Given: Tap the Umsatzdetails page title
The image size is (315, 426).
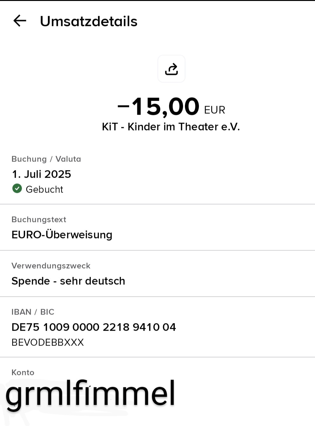Looking at the screenshot, I should [89, 21].
